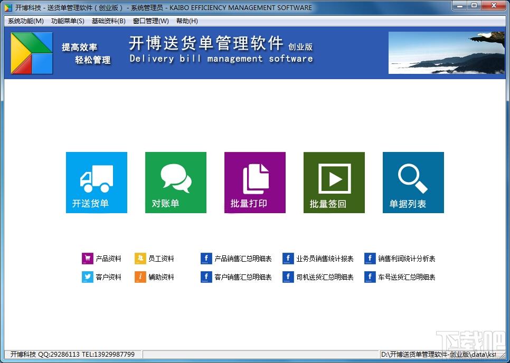Click the icon beside 司机送货汇总明细表
The image size is (510, 363).
coord(288,277)
